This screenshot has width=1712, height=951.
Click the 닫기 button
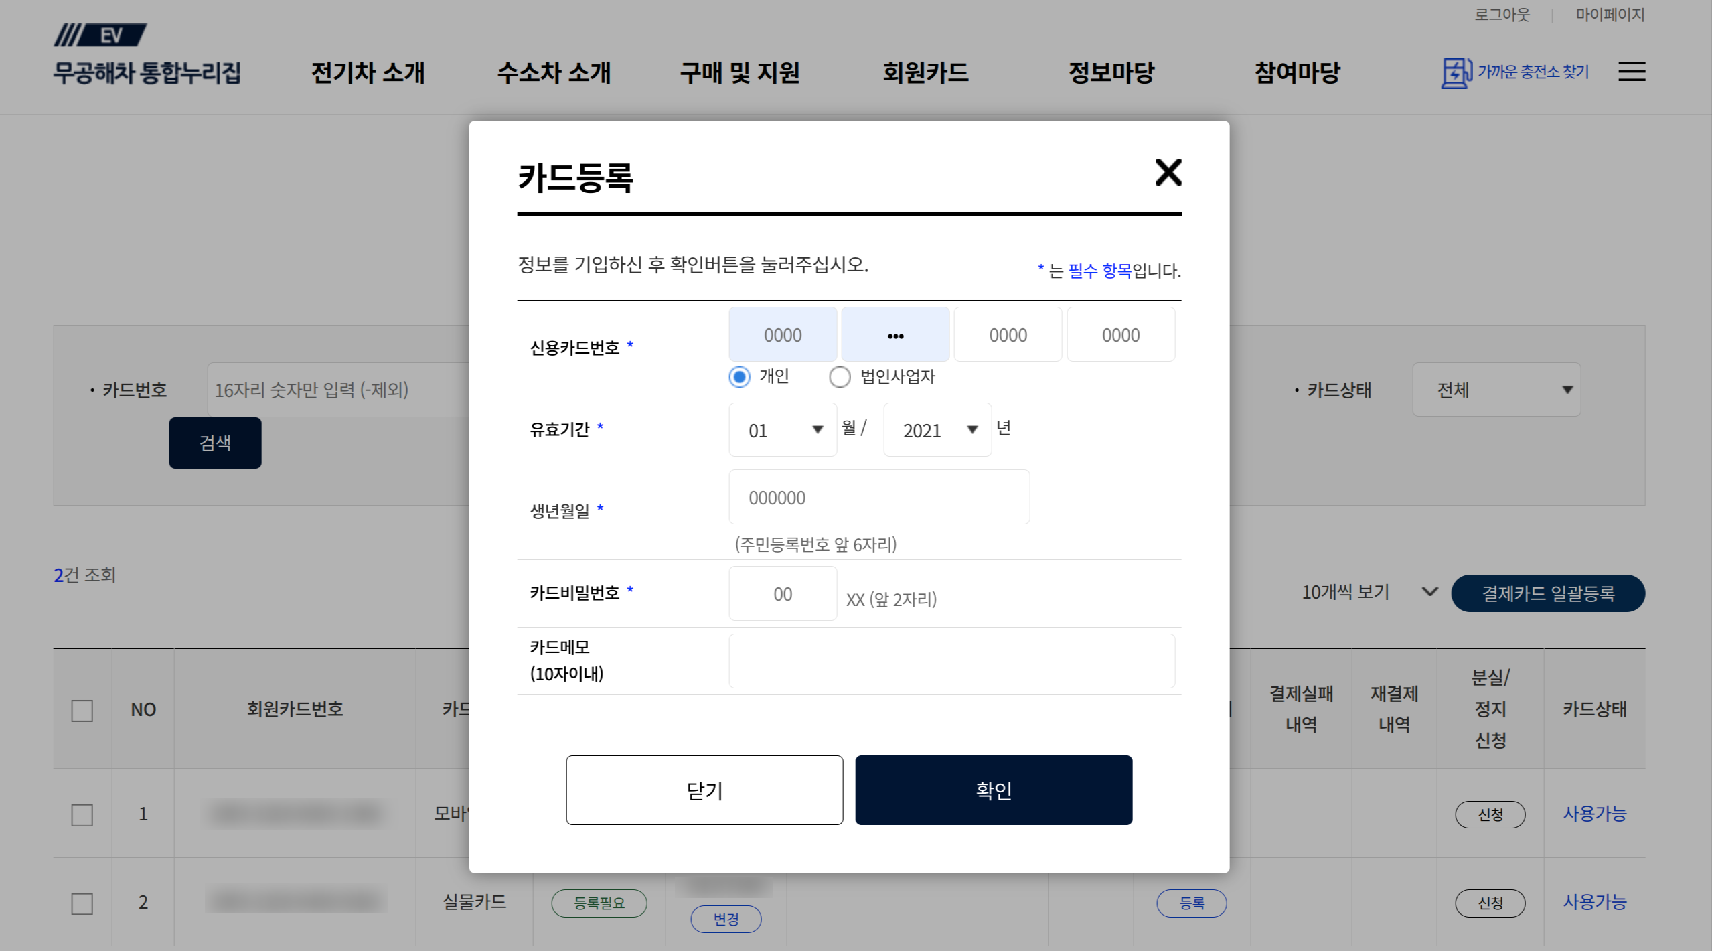pyautogui.click(x=704, y=790)
